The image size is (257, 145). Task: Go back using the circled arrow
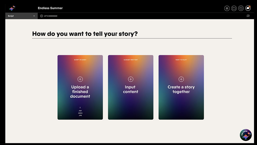pyautogui.click(x=41, y=16)
